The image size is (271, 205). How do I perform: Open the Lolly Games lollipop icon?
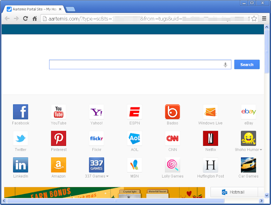tap(172, 165)
